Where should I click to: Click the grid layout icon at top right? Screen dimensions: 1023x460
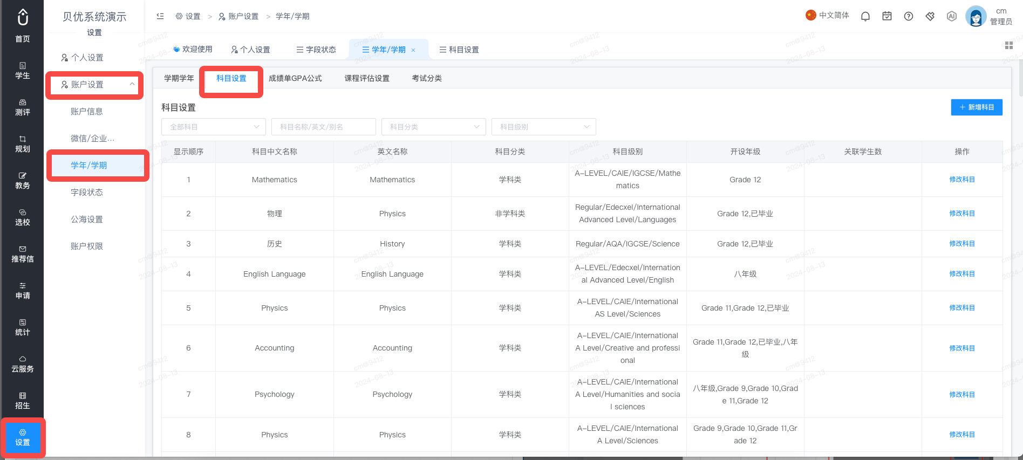pos(1009,45)
